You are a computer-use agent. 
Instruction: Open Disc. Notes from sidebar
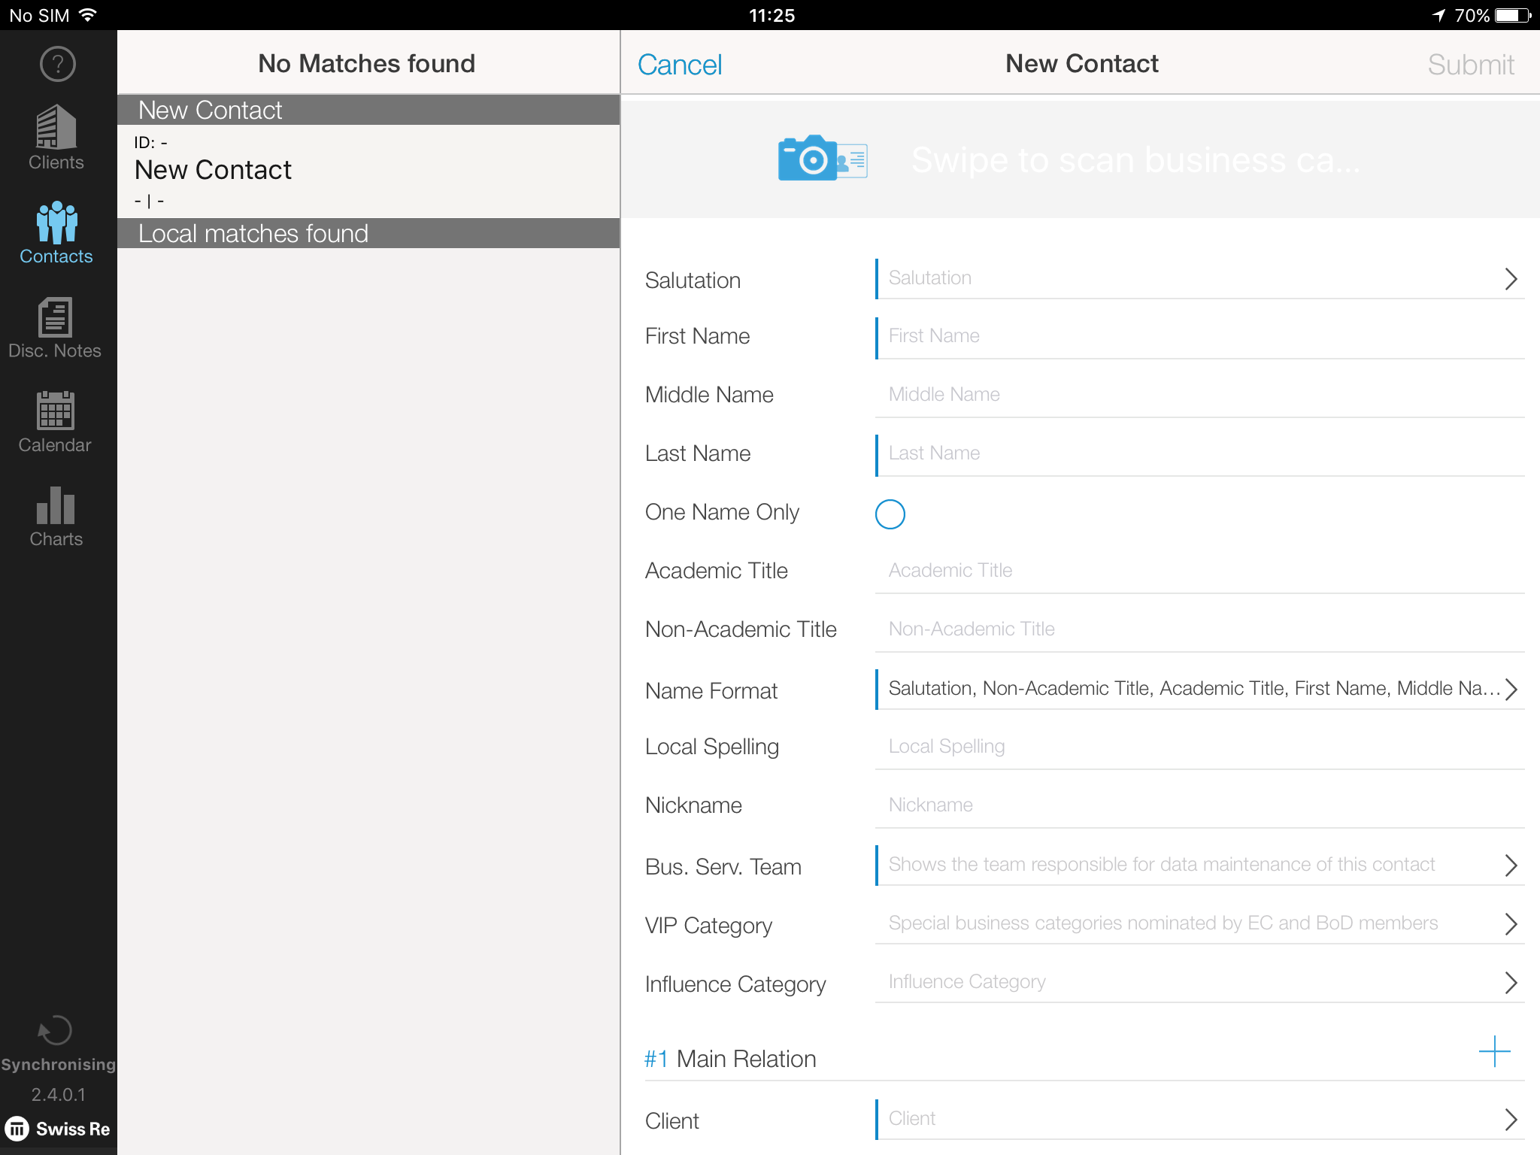click(x=55, y=328)
